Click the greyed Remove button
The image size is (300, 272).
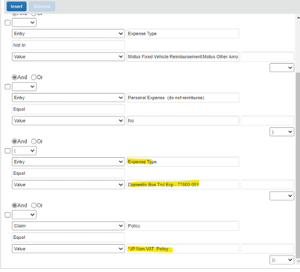click(42, 7)
